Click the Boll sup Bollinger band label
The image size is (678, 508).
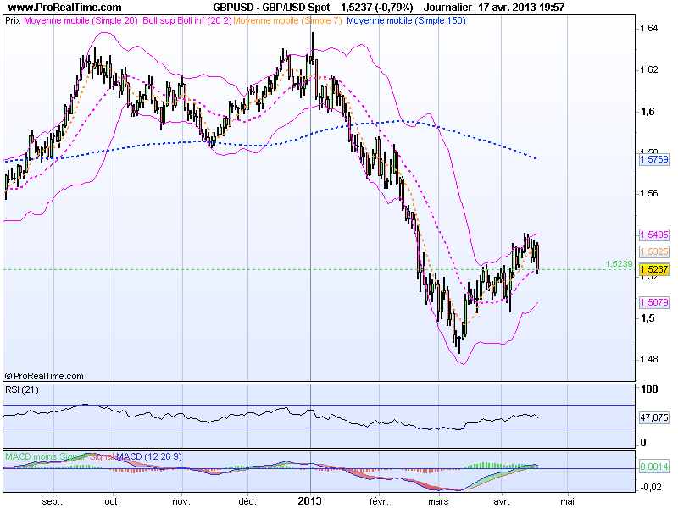(x=158, y=22)
